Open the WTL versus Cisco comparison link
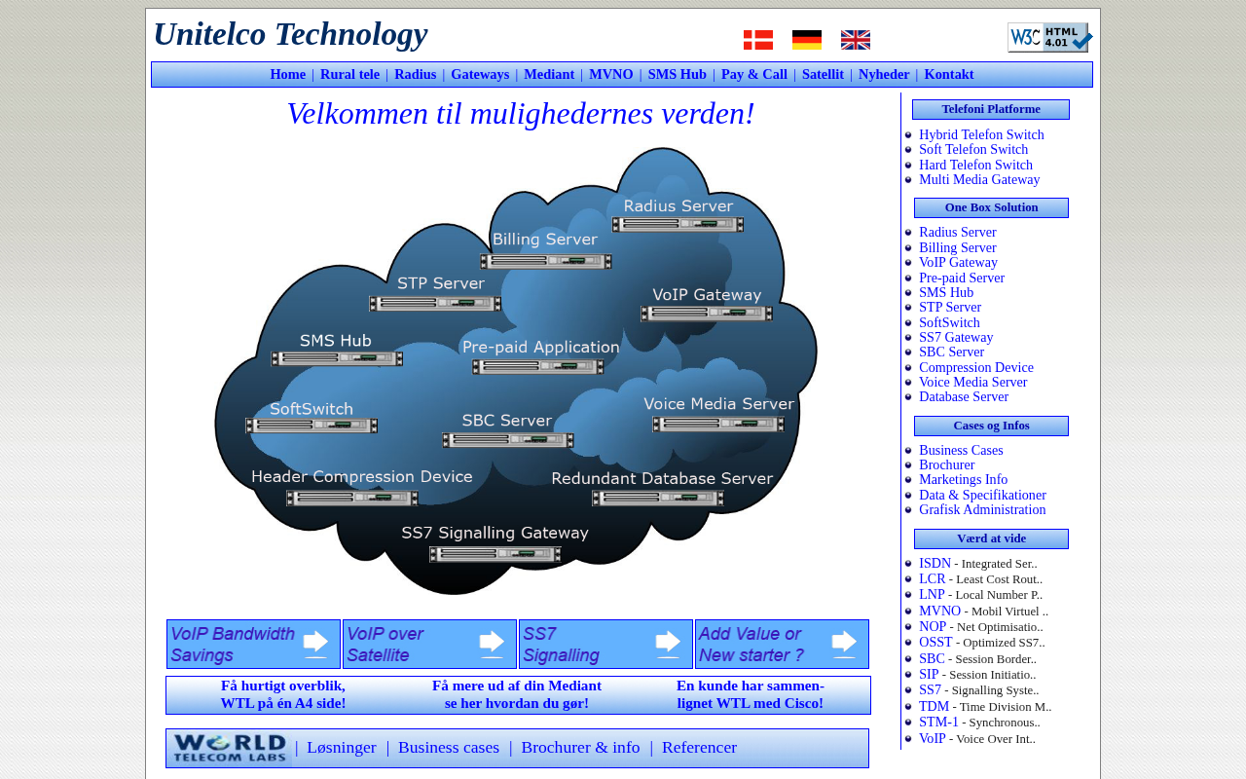This screenshot has height=779, width=1246. (751, 695)
